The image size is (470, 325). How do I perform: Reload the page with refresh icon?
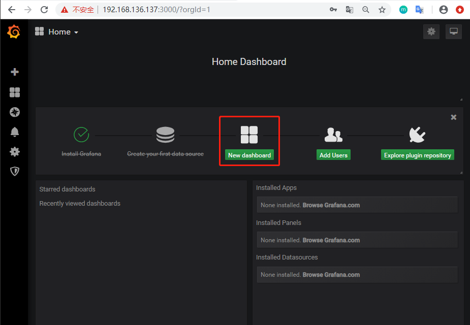44,10
